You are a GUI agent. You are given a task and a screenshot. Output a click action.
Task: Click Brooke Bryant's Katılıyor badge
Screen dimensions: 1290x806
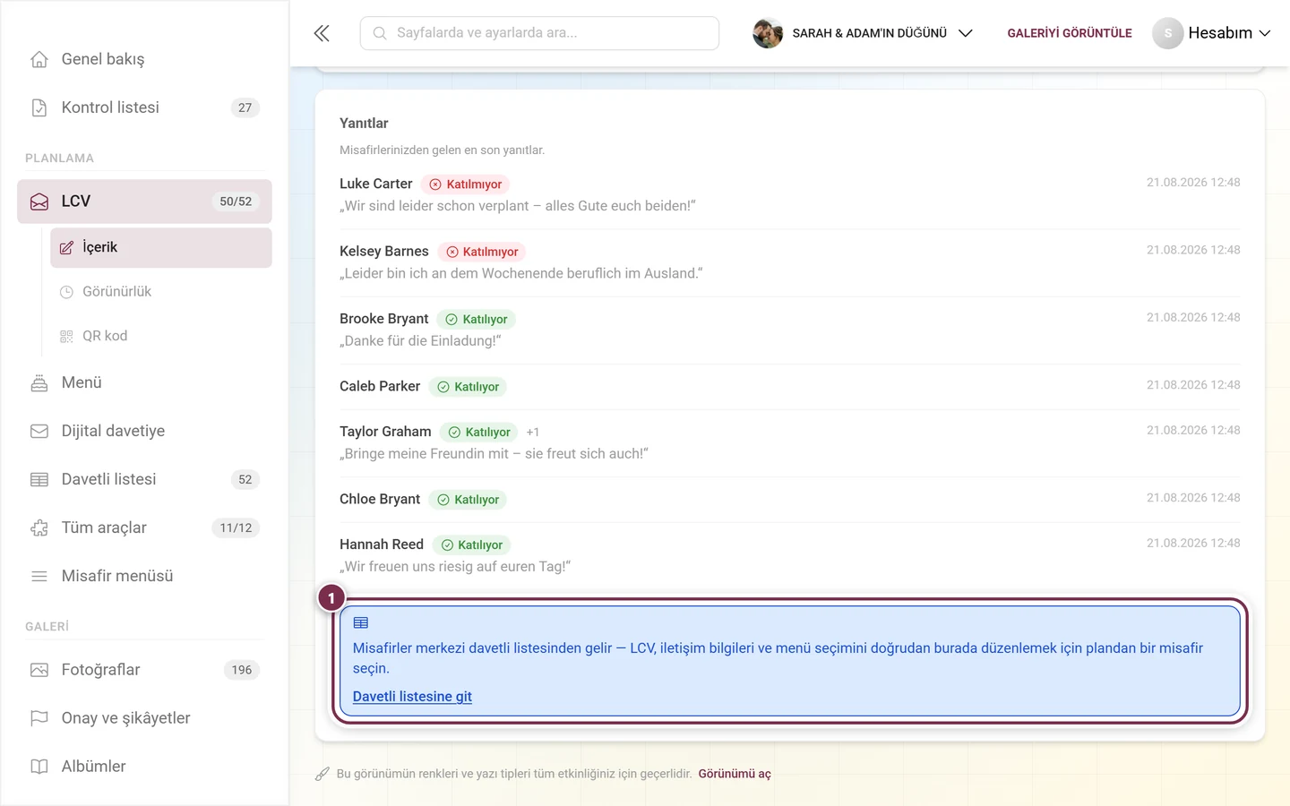click(477, 320)
